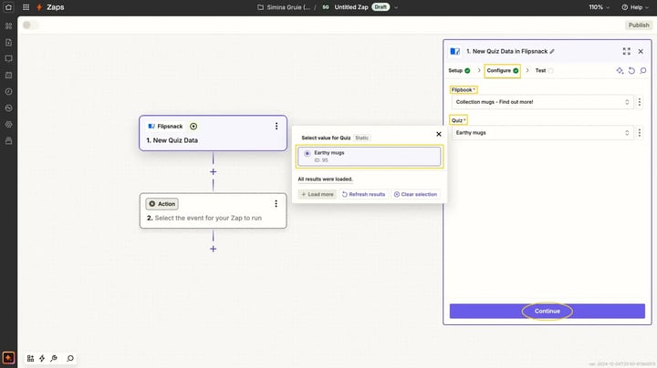The width and height of the screenshot is (657, 368).
Task: Click the Zaps lightning logo
Action: coord(39,7)
